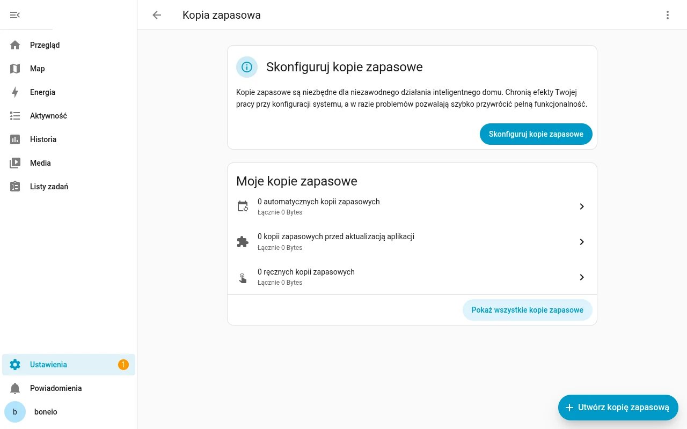Open Historia in the sidebar
This screenshot has height=429, width=687.
tap(69, 139)
